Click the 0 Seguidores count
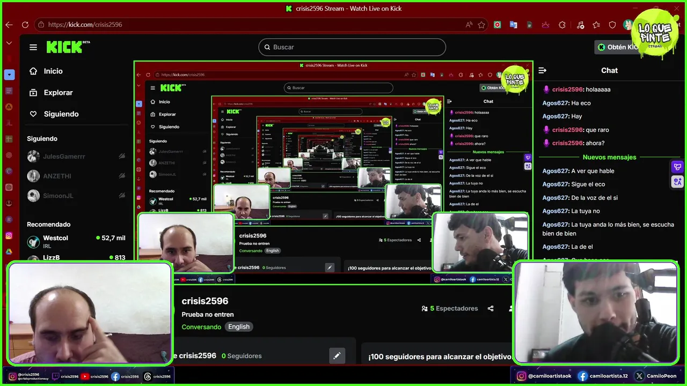Screen dimensions: 687x386 242,356
